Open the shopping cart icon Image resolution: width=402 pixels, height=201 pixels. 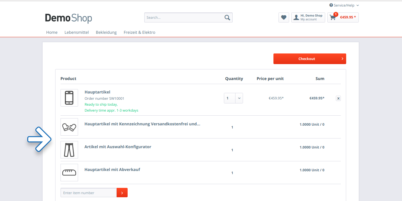point(333,18)
